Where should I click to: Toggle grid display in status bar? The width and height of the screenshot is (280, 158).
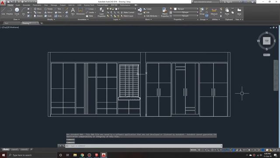click(199, 150)
